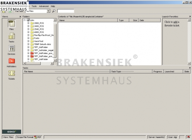Expand the 2400_POS folder

[x=28, y=26]
